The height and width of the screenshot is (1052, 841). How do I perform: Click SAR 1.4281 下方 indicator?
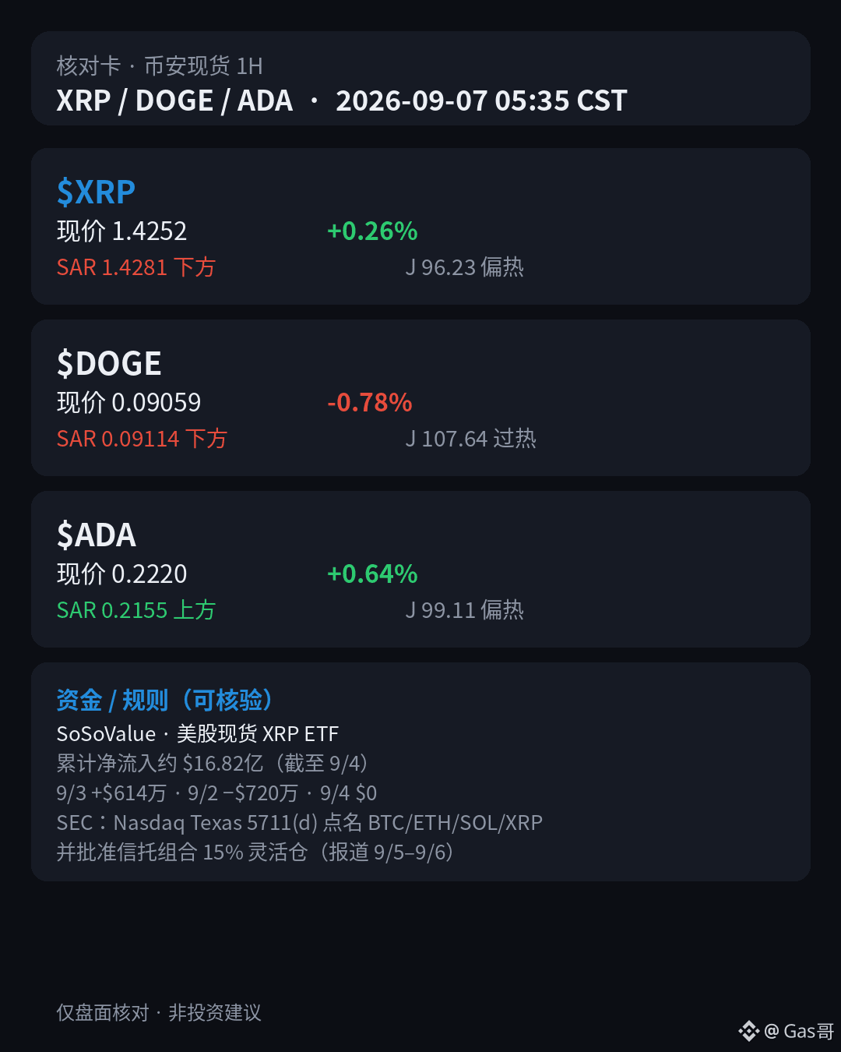136,267
